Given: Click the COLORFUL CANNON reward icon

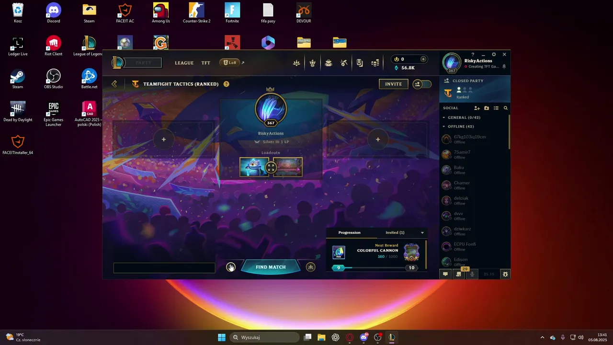Looking at the screenshot, I should (411, 252).
